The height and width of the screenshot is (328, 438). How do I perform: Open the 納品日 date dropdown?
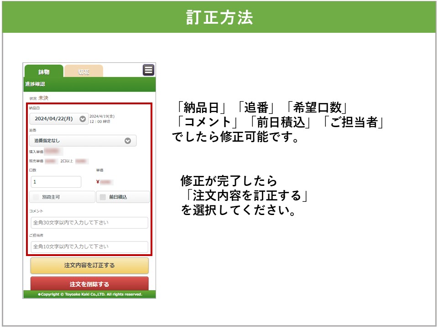point(59,119)
